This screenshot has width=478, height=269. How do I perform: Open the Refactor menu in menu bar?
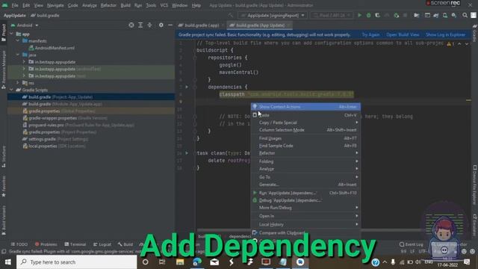tap(108, 5)
